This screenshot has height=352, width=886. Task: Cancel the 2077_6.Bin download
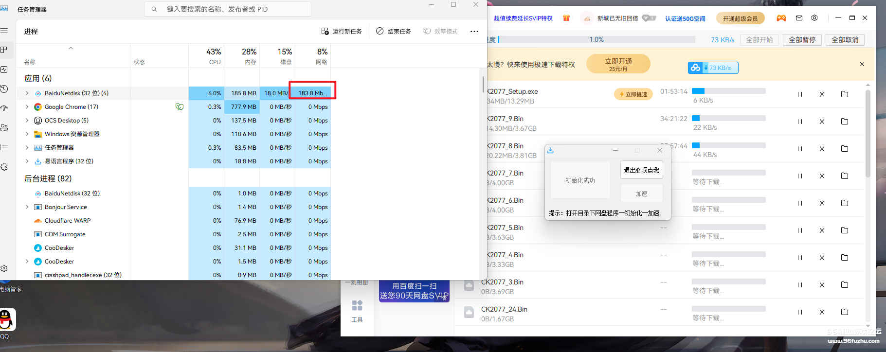pos(822,203)
